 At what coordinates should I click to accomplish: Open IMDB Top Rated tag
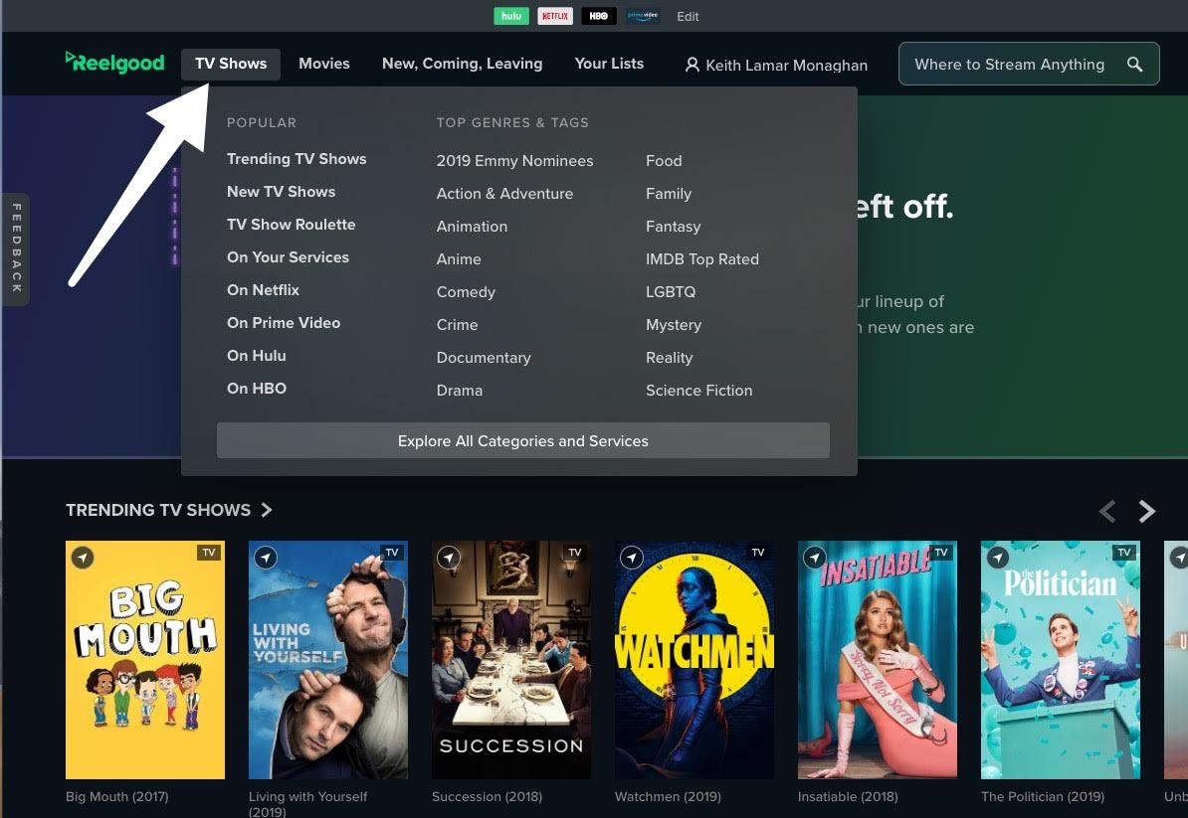coord(702,258)
